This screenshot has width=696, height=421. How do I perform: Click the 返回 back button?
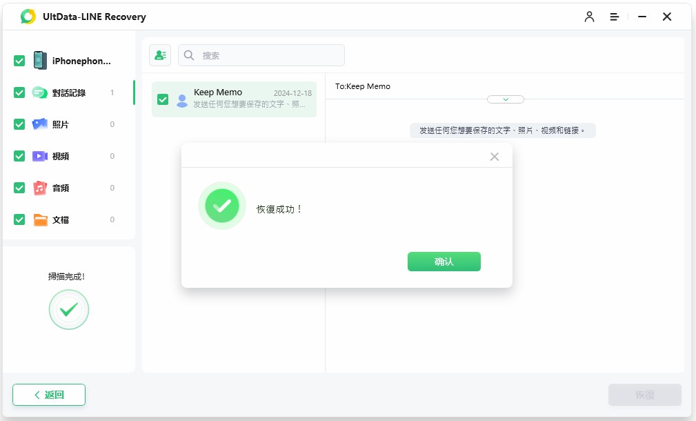tap(49, 395)
